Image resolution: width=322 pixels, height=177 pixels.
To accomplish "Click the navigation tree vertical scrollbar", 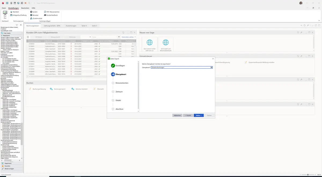I will tap(22, 134).
